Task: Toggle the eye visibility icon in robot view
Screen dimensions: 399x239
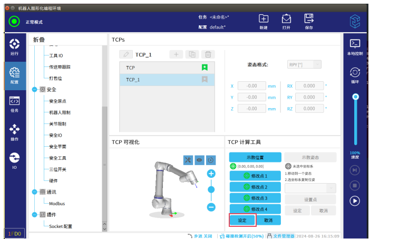Action: pos(200,160)
